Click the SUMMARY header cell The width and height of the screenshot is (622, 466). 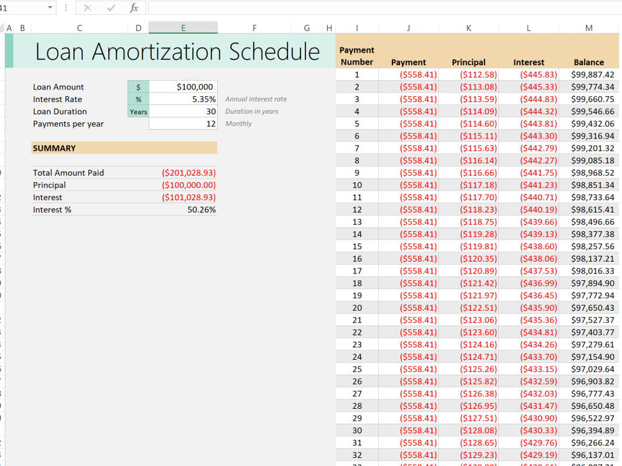click(x=124, y=148)
